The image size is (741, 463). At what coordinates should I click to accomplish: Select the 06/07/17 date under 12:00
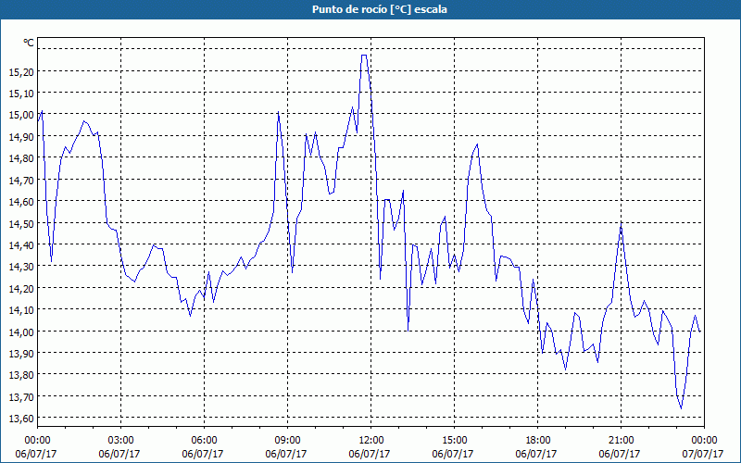(x=370, y=454)
